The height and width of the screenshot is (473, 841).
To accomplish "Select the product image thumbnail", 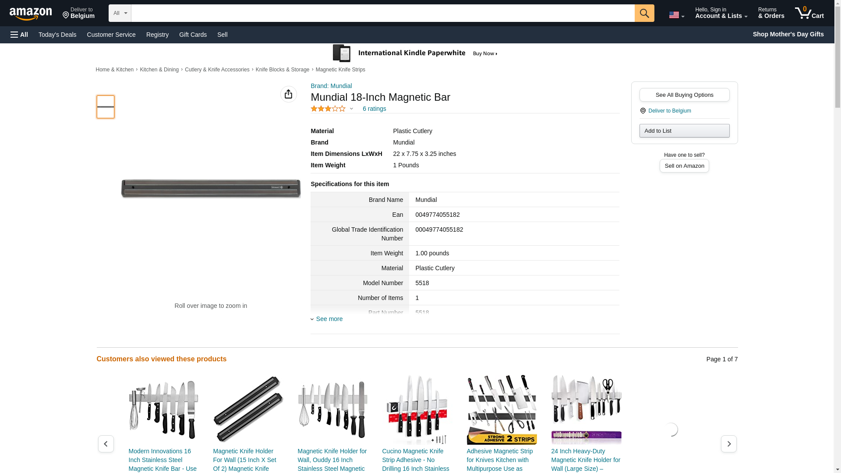I will 105,107.
